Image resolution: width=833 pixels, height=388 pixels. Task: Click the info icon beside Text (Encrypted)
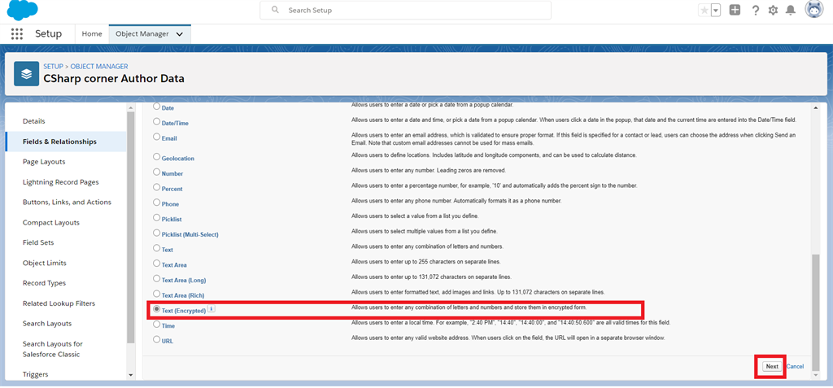click(x=211, y=309)
